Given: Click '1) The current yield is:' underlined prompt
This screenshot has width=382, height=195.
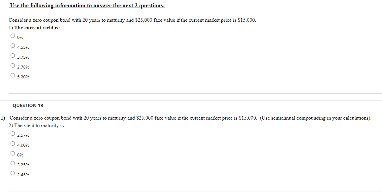Looking at the screenshot, I should pyautogui.click(x=34, y=28).
